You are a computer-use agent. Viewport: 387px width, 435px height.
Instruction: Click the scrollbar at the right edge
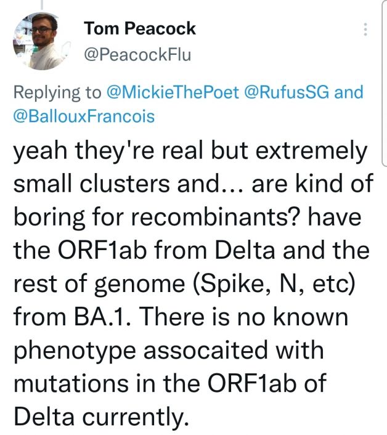pos(385,83)
